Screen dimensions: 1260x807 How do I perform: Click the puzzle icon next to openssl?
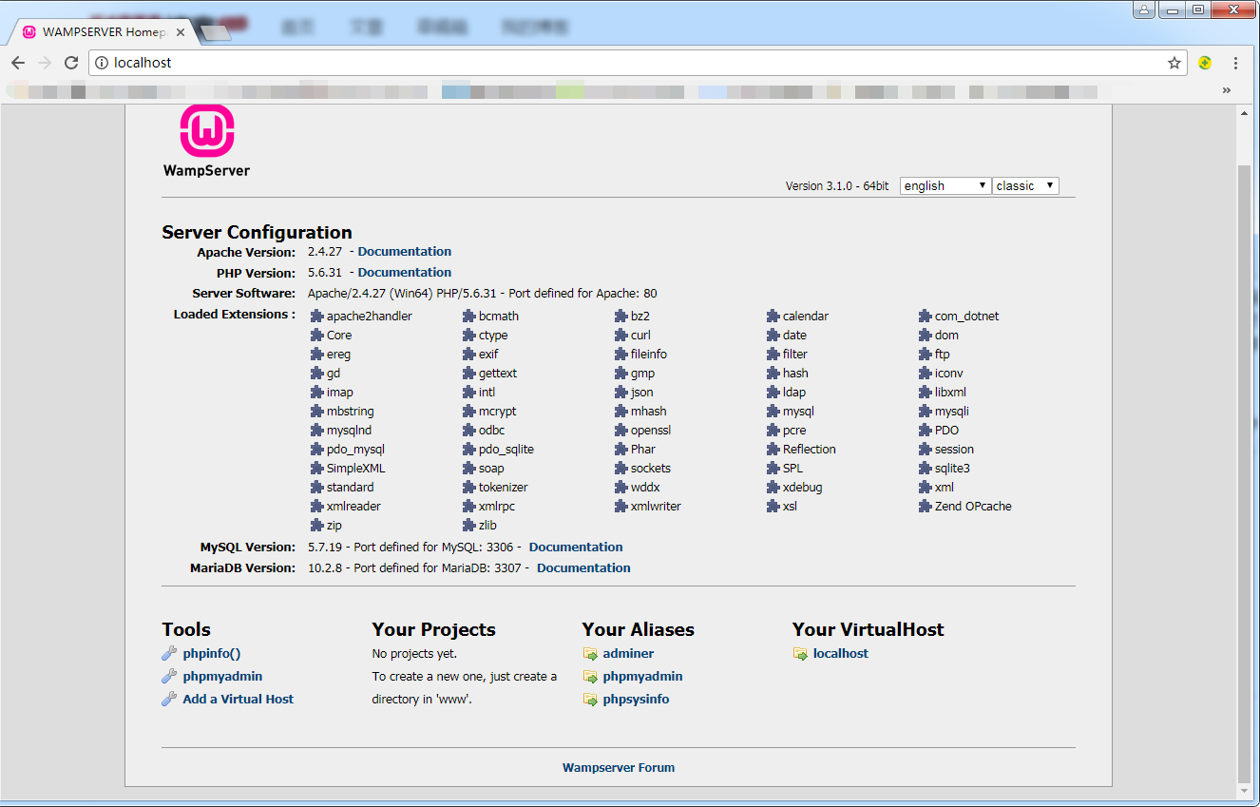coord(621,430)
